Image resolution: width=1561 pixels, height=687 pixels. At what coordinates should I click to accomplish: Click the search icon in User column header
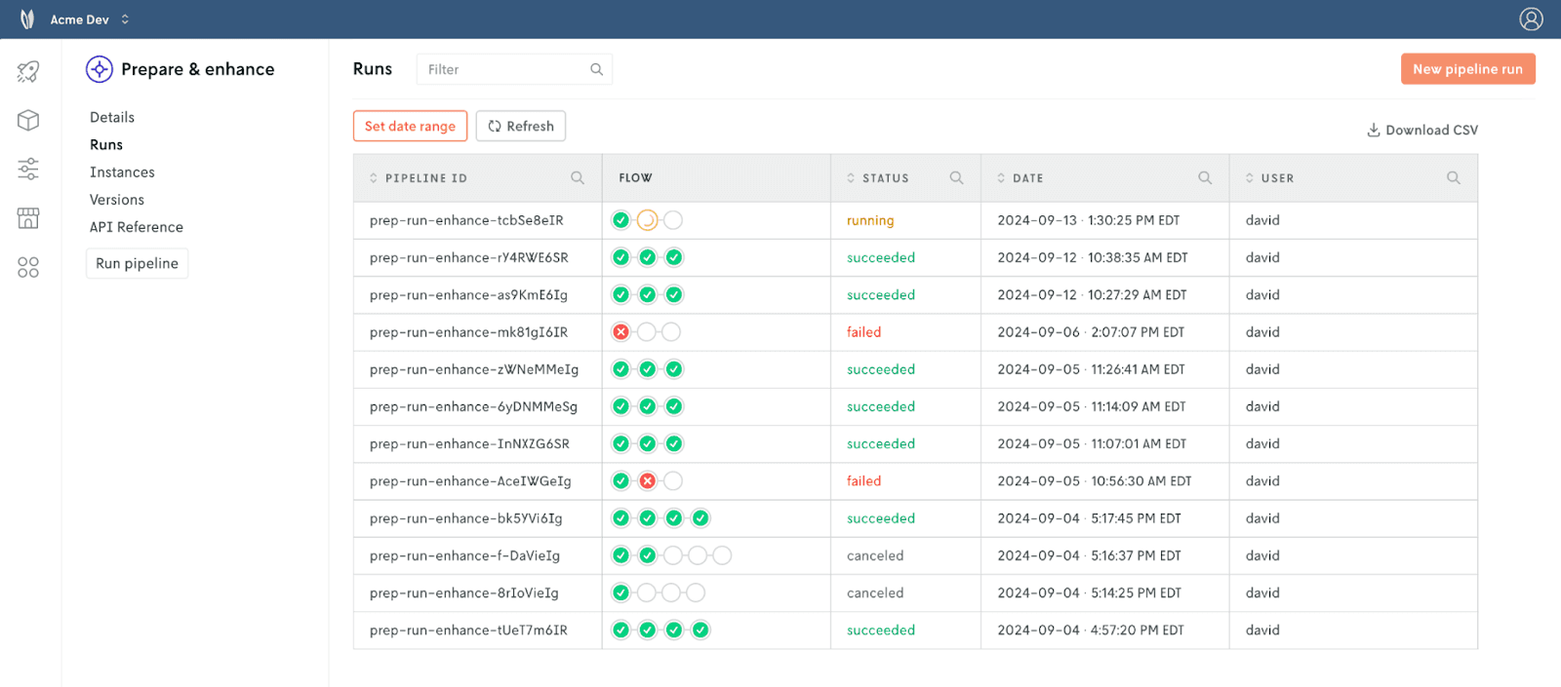point(1454,177)
